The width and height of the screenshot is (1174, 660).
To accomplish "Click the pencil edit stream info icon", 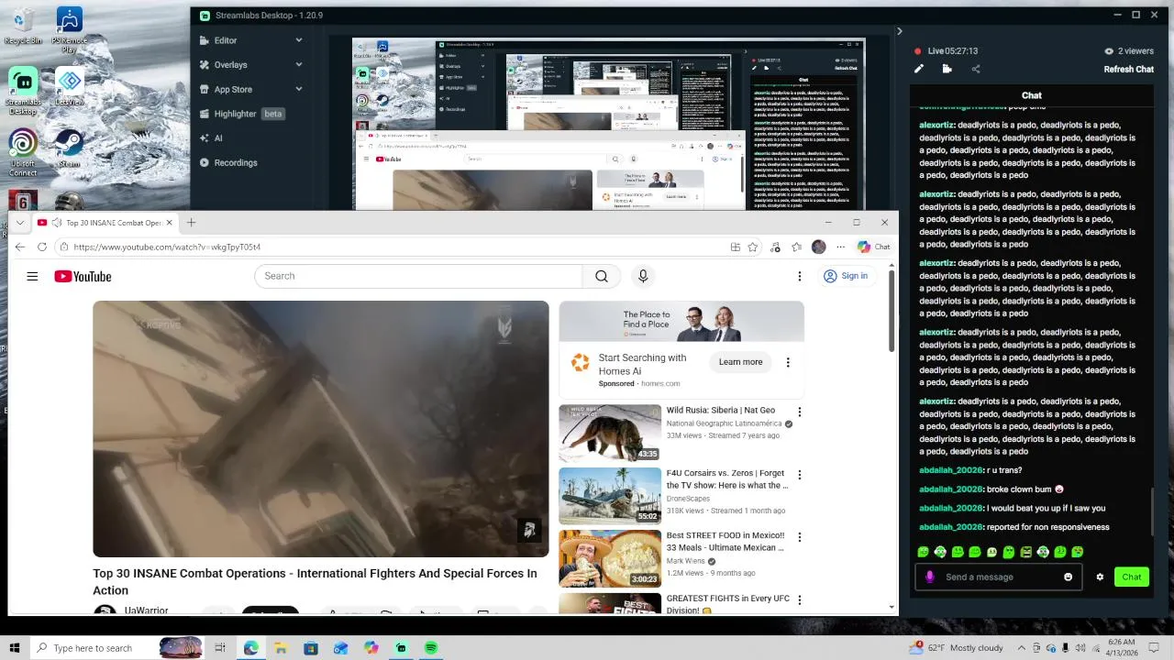I will (919, 69).
